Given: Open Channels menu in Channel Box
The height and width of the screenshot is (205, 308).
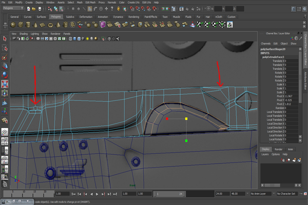Looking at the screenshot, I should (265, 44).
